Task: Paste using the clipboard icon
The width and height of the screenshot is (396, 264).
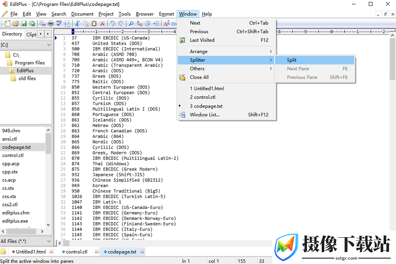Action: click(94, 23)
